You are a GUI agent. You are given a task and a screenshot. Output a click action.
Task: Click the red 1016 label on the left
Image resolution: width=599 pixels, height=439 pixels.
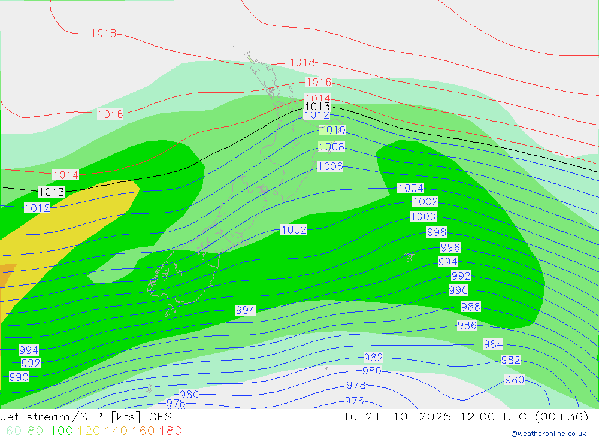pyautogui.click(x=110, y=114)
